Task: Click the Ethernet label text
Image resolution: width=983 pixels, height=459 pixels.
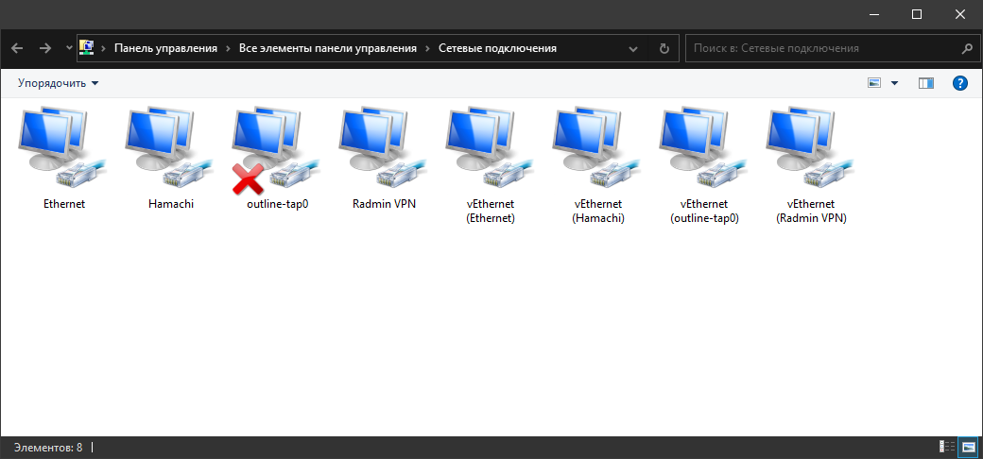Action: 64,204
